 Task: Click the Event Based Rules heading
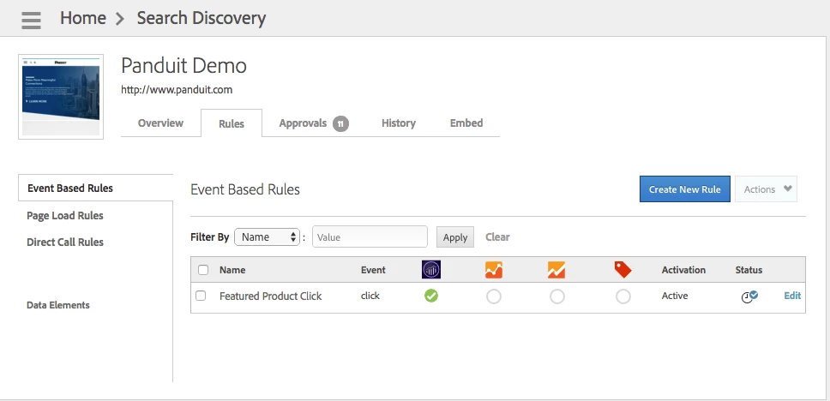coord(245,189)
